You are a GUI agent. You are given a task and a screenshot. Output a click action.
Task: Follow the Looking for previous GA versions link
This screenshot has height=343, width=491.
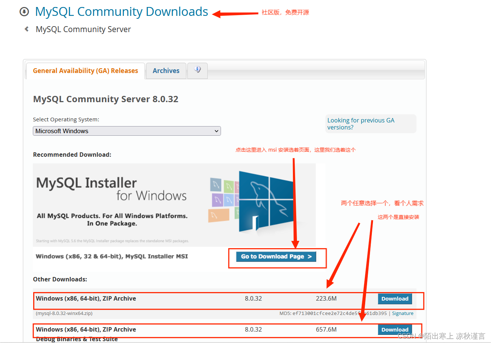(x=361, y=124)
